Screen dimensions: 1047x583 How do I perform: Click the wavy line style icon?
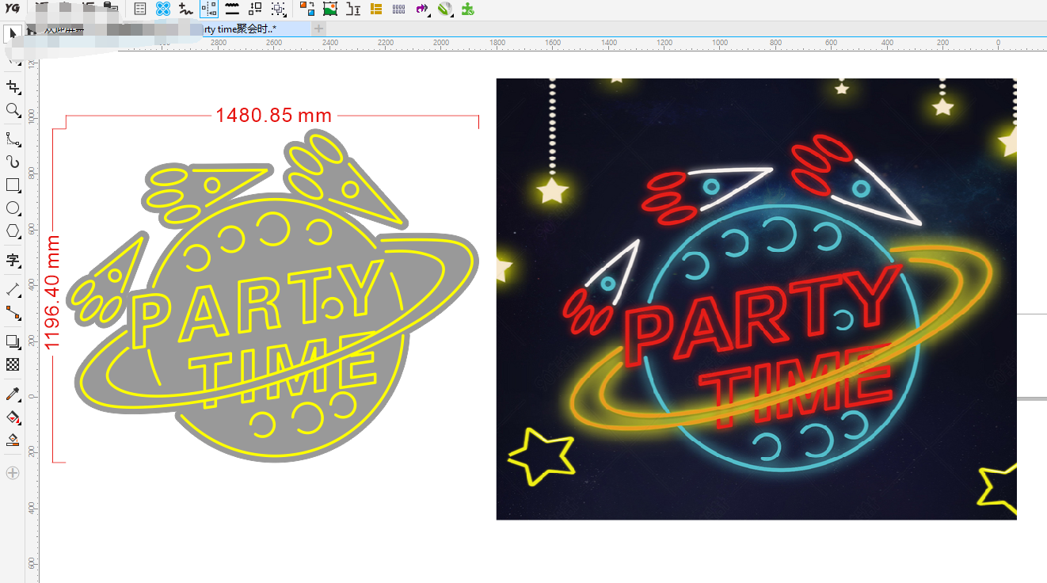232,9
